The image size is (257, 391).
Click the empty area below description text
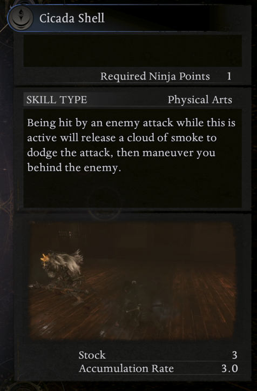132,191
